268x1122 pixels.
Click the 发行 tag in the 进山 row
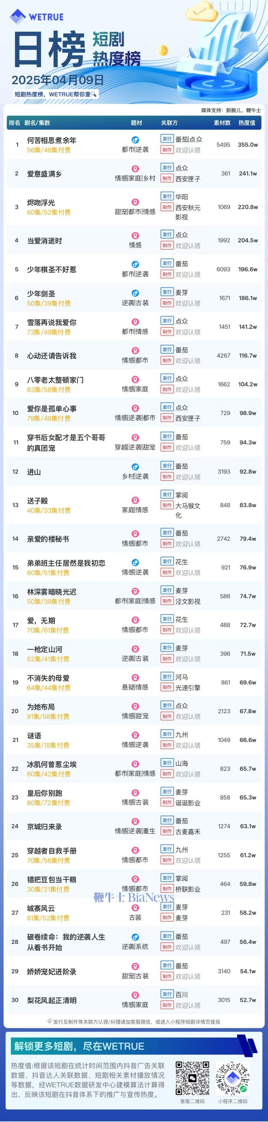(x=167, y=466)
